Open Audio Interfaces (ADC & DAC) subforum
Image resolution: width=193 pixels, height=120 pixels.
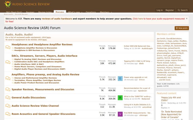(29, 64)
